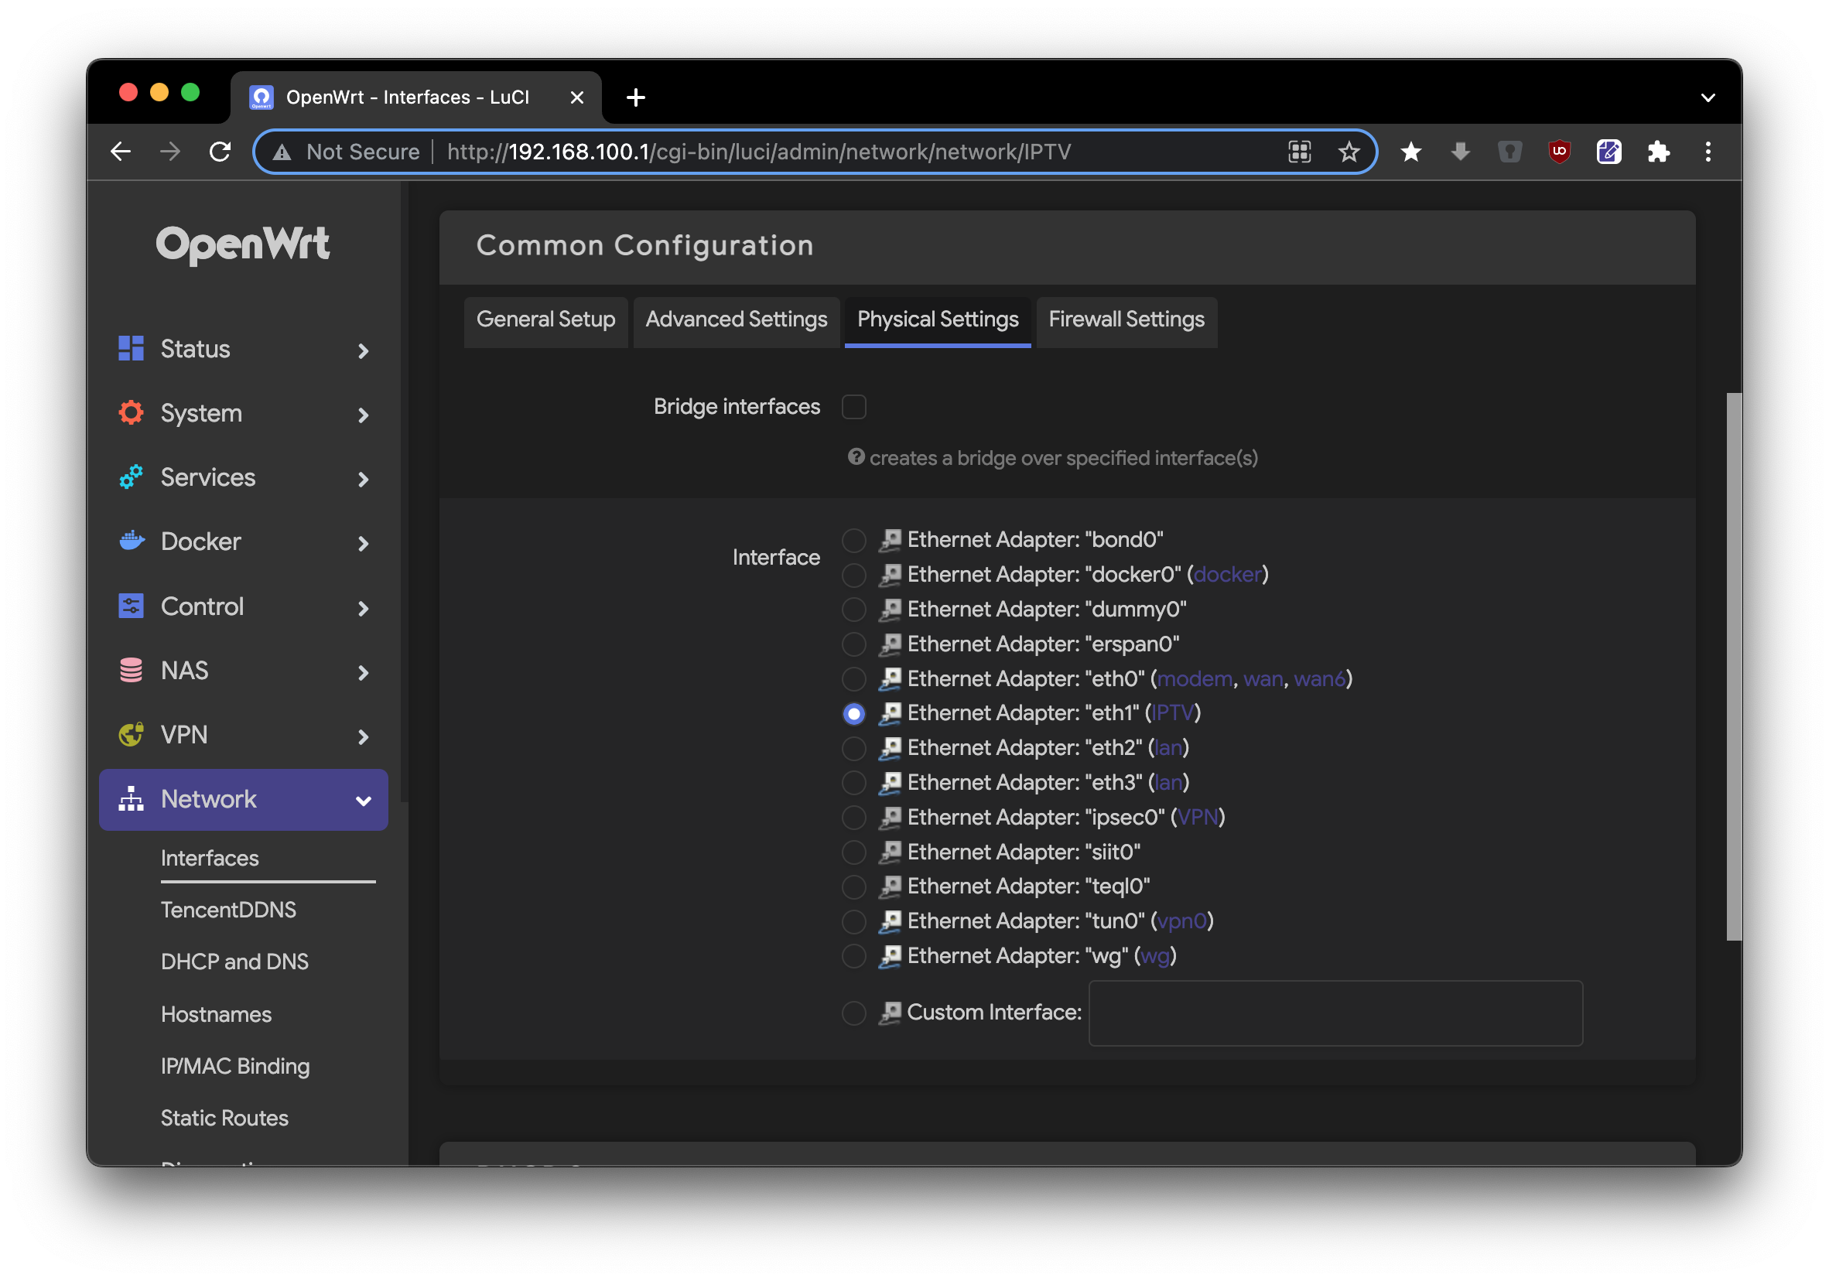Screen dimensions: 1829x1281
Task: Open DHCP and DNS submenu item
Action: (234, 961)
